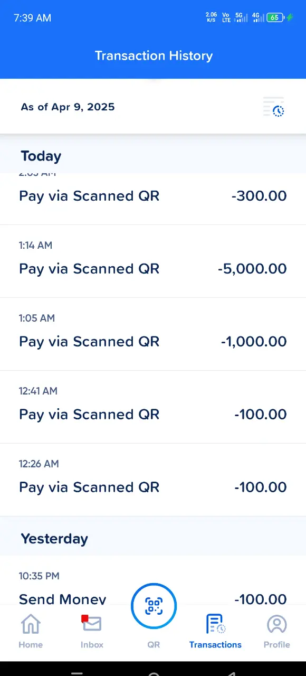Viewport: 306px width, 676px height.
Task: View the 12:26 AM Pay via Scanned QR entry
Action: 153,480
